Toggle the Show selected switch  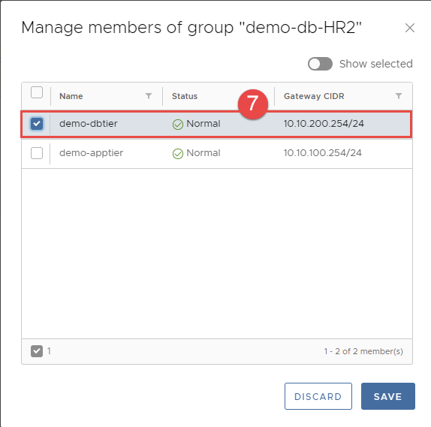[320, 64]
